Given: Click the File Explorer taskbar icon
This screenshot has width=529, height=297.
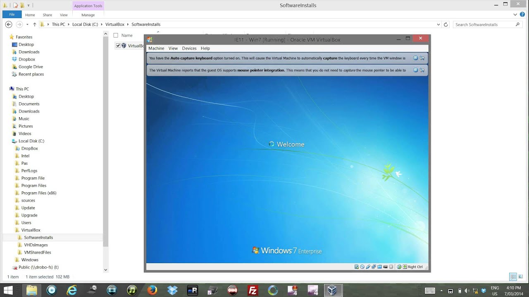Looking at the screenshot, I should [x=32, y=290].
